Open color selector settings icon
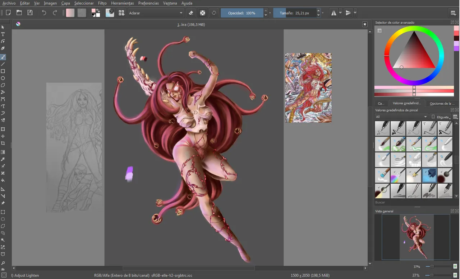 [379, 31]
